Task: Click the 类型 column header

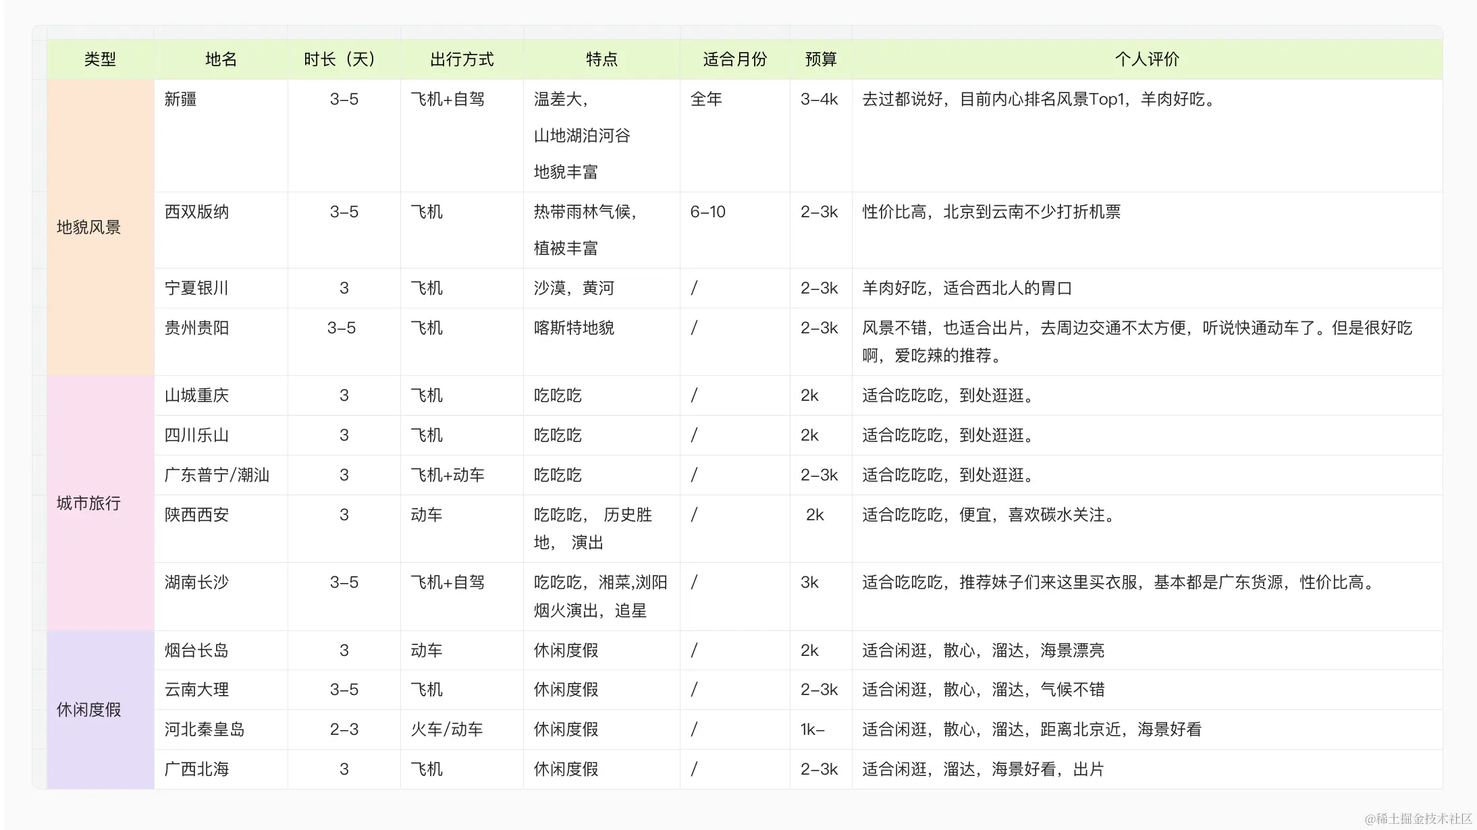Action: pyautogui.click(x=100, y=59)
